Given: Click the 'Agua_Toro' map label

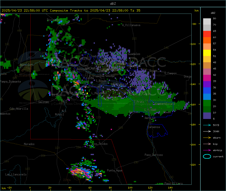Looking at the screenshot, I should (x=27, y=65).
